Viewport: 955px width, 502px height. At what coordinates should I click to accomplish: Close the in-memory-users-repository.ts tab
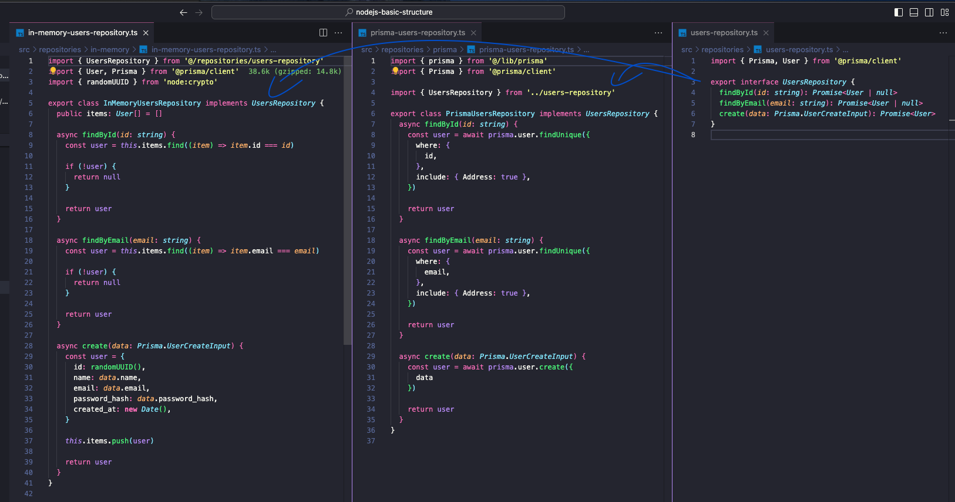click(146, 33)
